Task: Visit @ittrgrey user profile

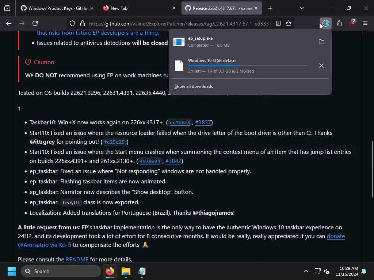Action: [42, 142]
